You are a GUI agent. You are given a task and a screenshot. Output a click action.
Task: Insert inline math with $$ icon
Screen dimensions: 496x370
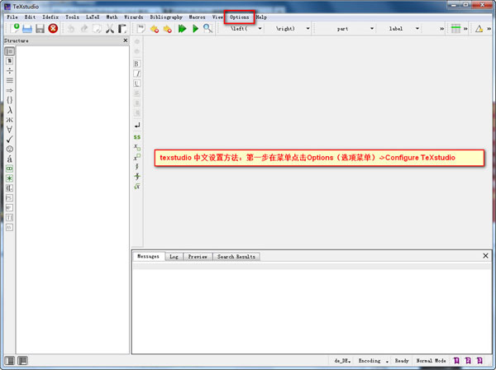point(136,136)
